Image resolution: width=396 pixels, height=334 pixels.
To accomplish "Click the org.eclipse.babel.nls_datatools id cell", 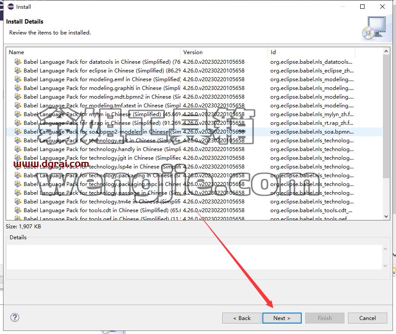I will pyautogui.click(x=311, y=62).
